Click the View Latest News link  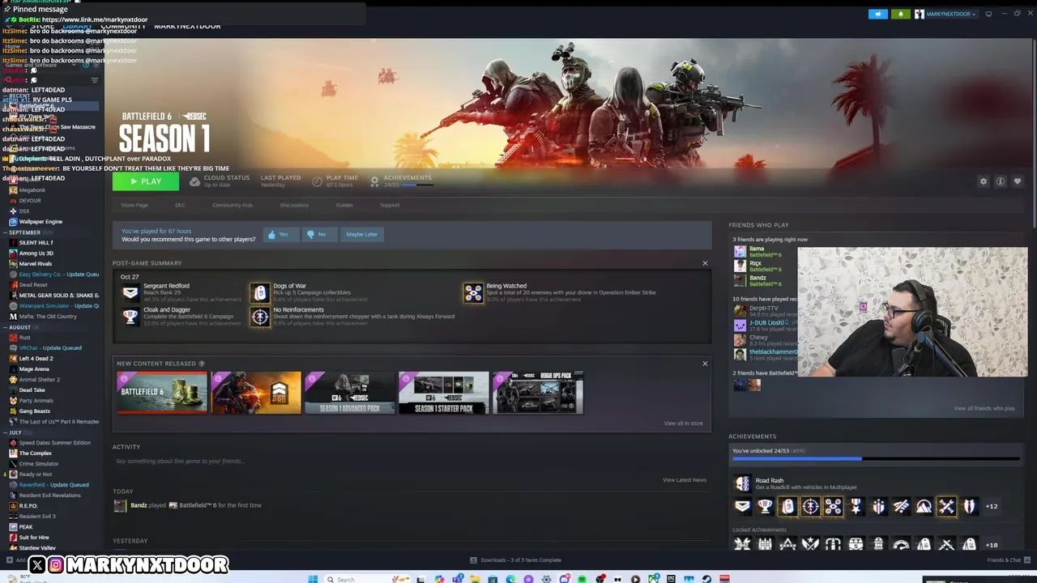coord(685,480)
